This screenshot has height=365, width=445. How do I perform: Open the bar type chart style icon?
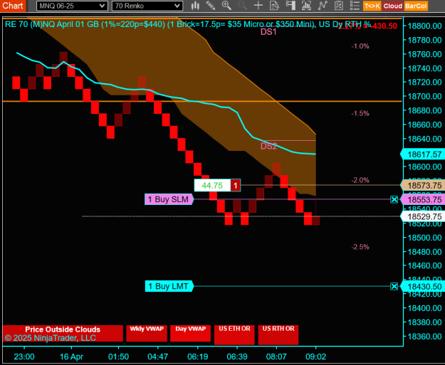(x=195, y=6)
